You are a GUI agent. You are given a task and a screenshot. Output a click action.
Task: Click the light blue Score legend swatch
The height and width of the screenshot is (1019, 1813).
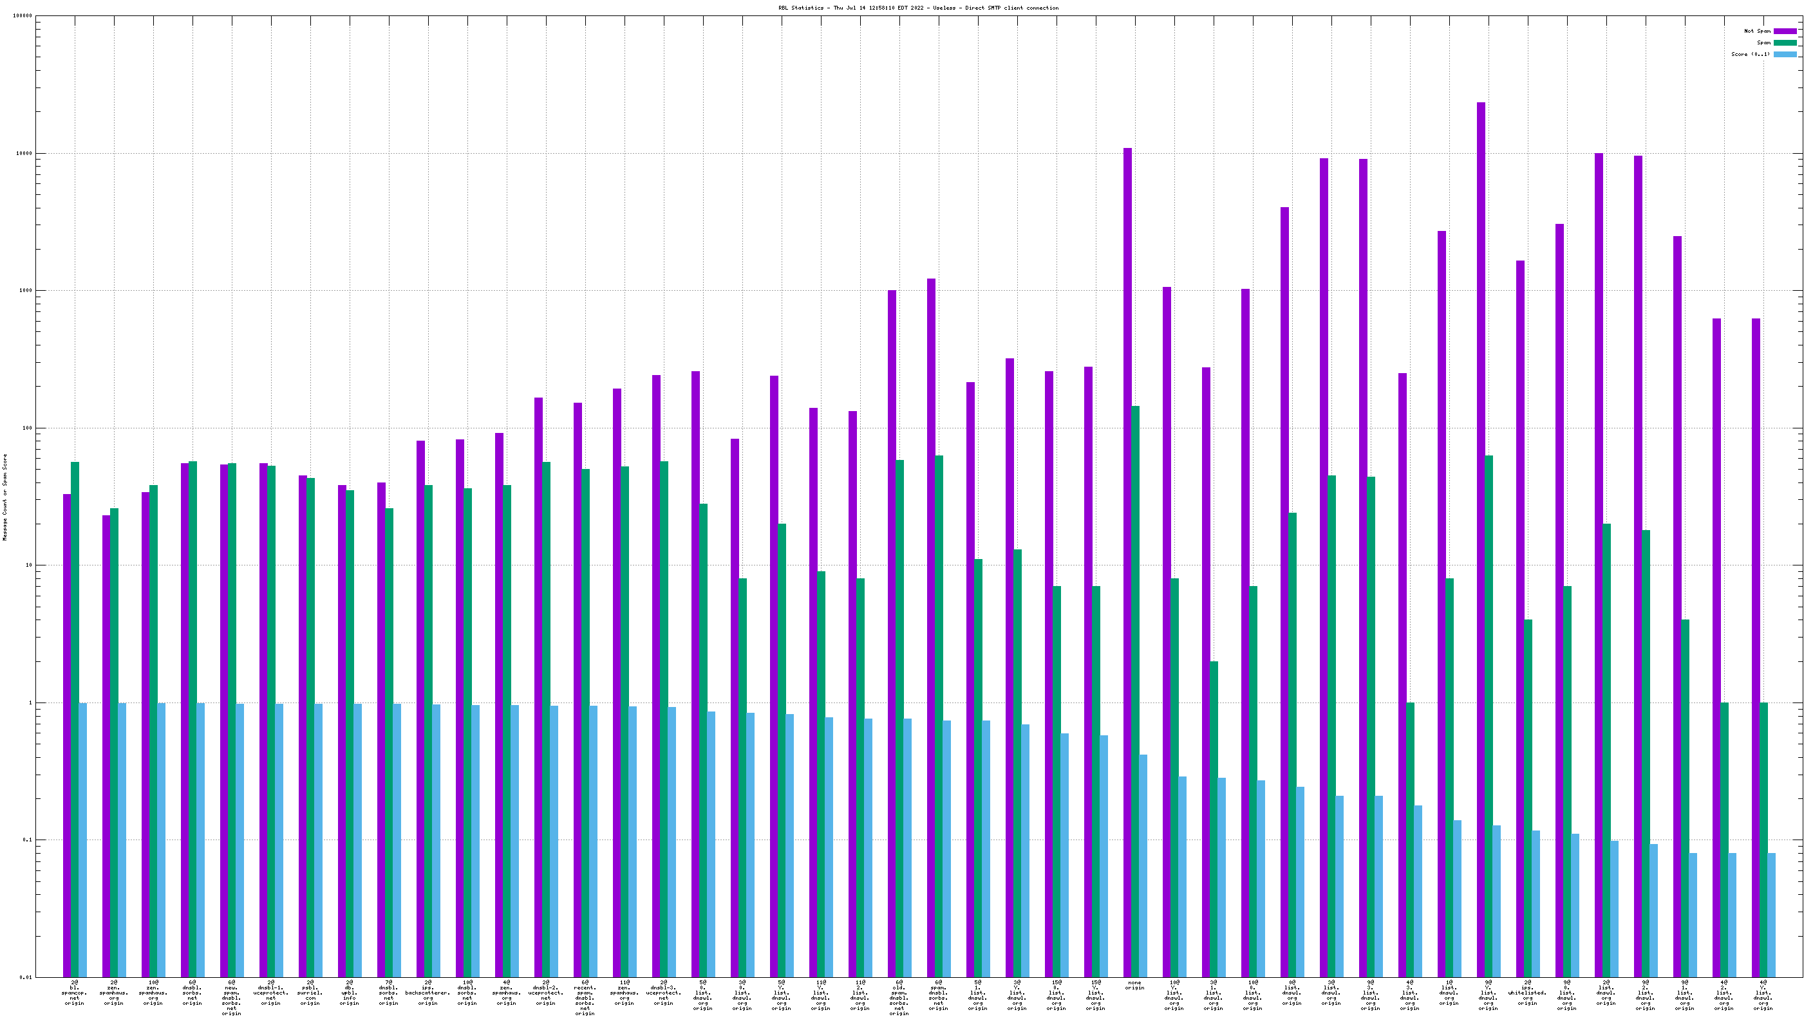1784,54
